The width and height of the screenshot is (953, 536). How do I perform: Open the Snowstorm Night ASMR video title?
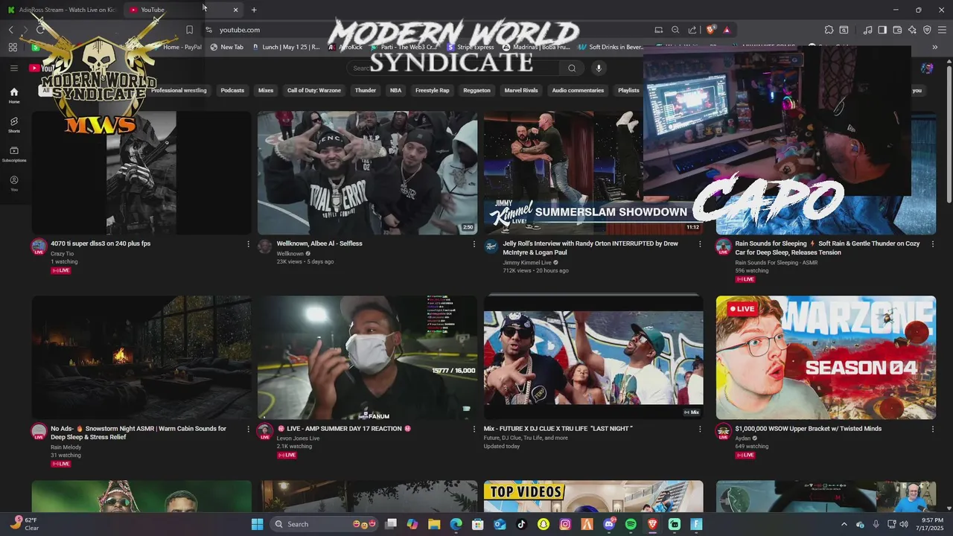138,433
